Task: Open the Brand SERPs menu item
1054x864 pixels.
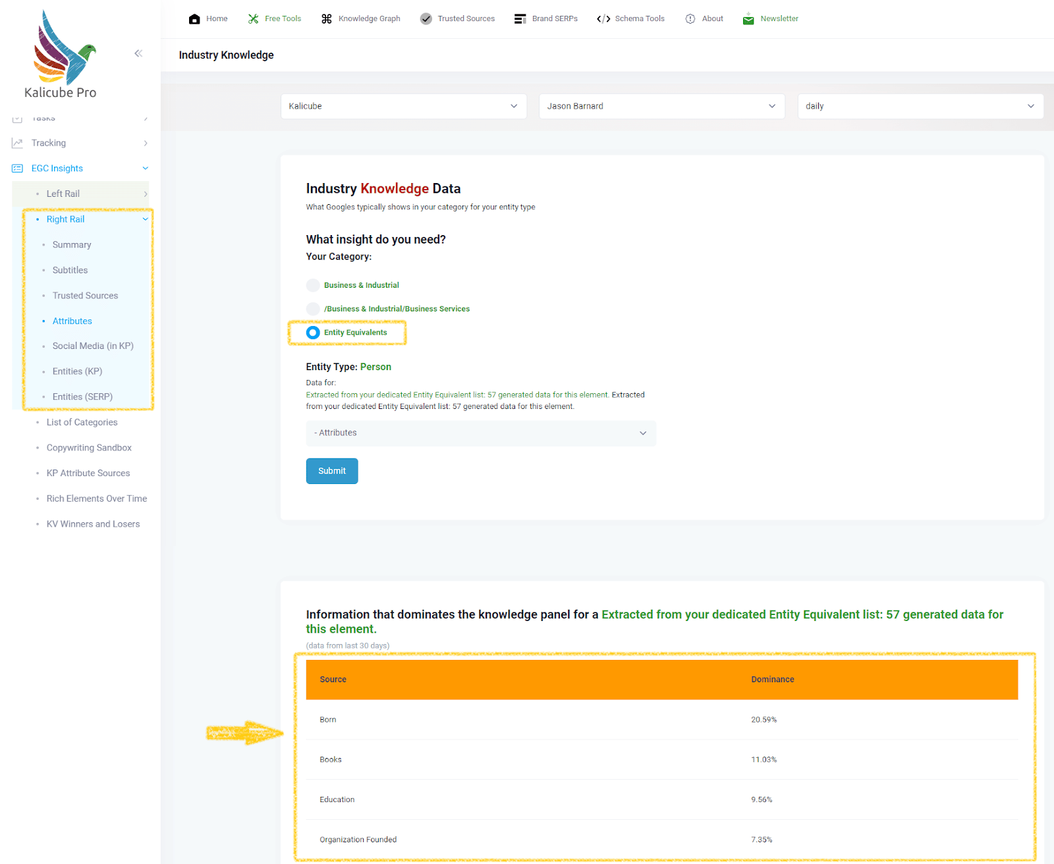Action: (555, 19)
